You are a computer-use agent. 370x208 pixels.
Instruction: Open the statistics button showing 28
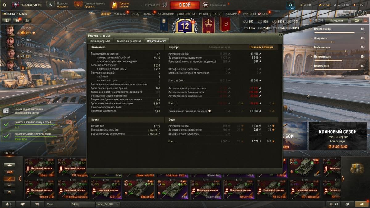pyautogui.click(x=334, y=204)
